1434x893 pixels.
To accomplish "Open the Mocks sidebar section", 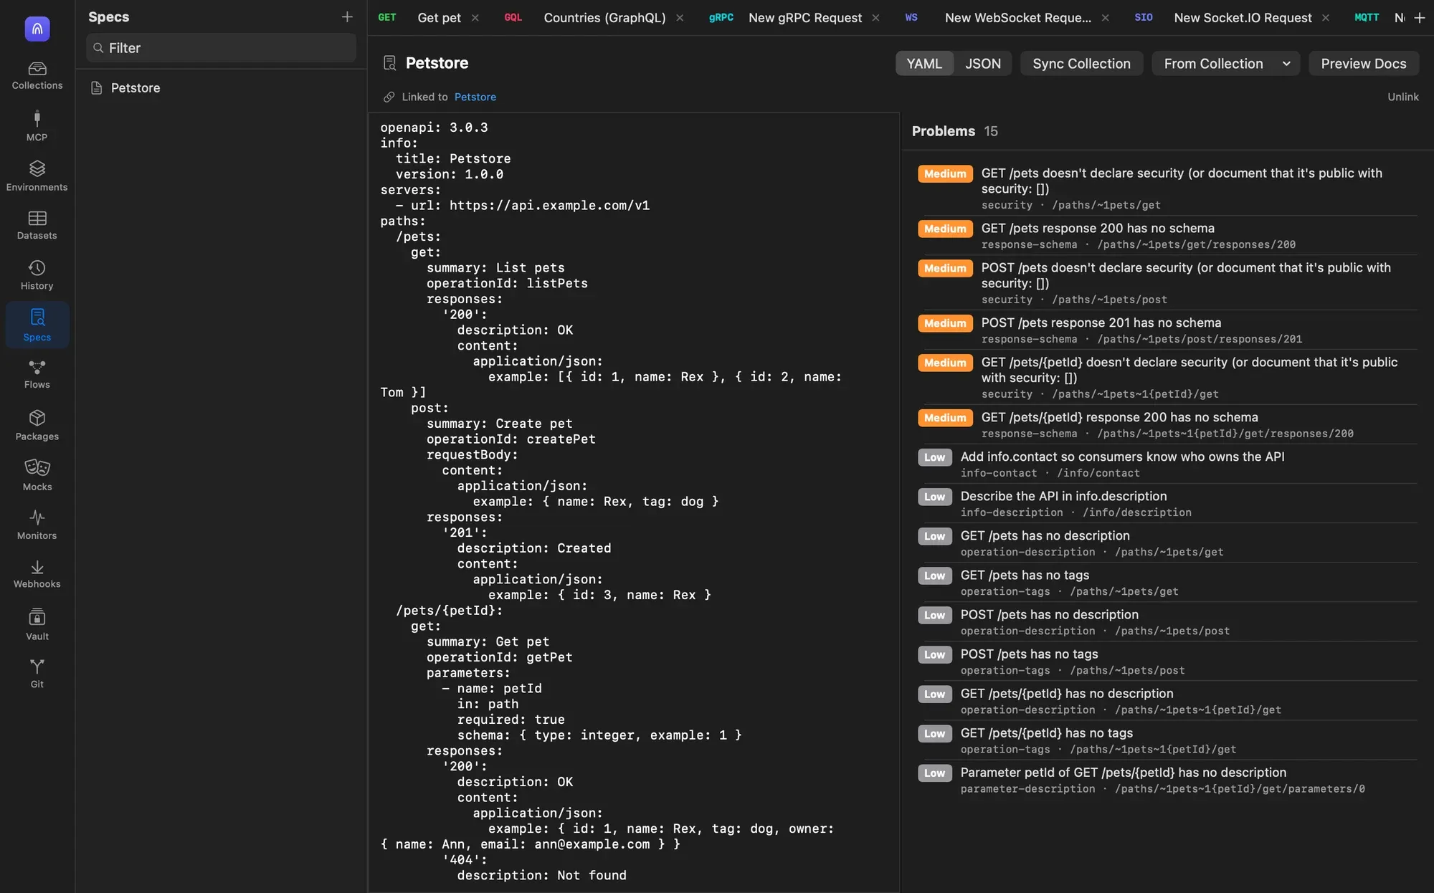I will (37, 476).
